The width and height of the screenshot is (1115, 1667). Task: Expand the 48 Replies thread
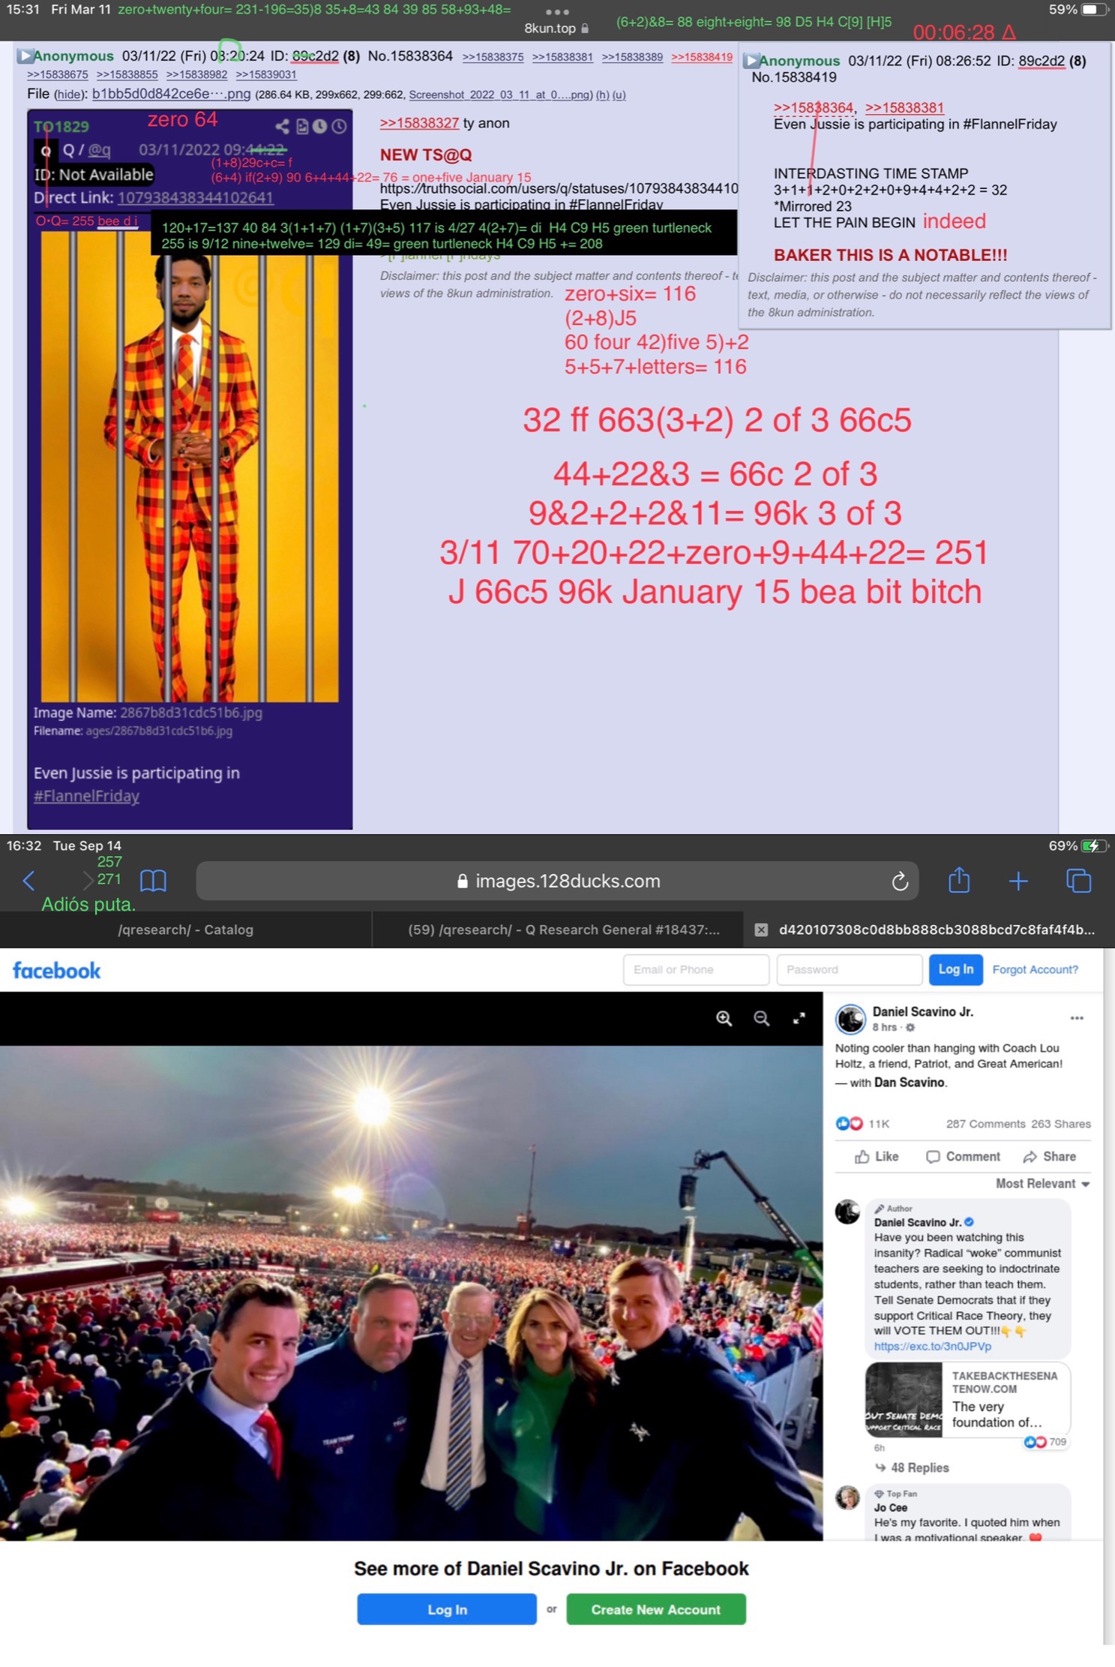click(x=912, y=1467)
